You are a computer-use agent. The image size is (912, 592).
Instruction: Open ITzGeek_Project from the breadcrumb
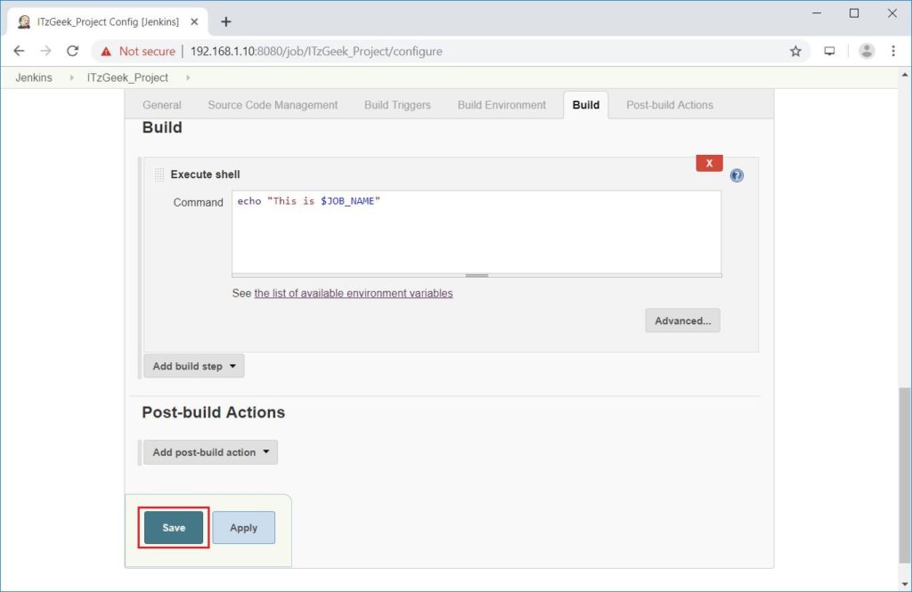point(127,77)
